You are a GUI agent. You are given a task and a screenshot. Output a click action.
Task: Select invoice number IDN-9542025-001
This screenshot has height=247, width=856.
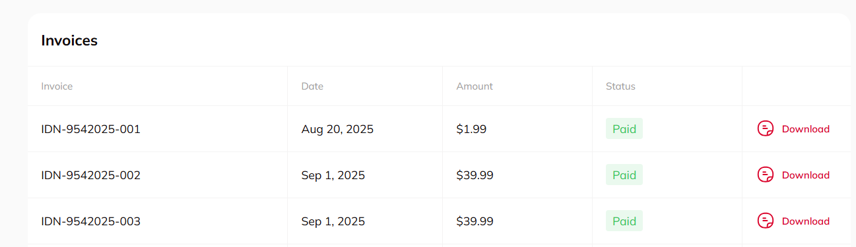click(x=90, y=129)
